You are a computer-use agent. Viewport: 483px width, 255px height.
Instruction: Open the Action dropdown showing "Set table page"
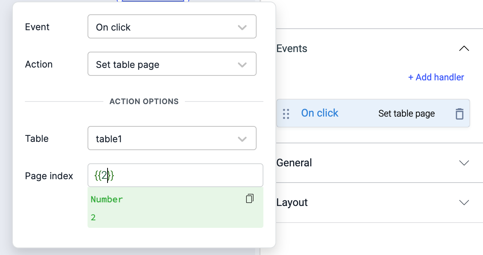coord(166,64)
